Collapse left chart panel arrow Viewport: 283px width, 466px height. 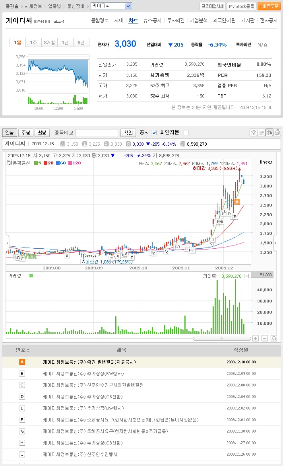(8, 243)
